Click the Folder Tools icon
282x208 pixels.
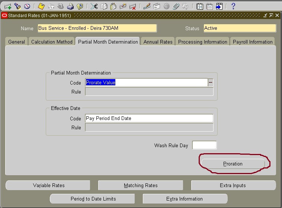185,6
